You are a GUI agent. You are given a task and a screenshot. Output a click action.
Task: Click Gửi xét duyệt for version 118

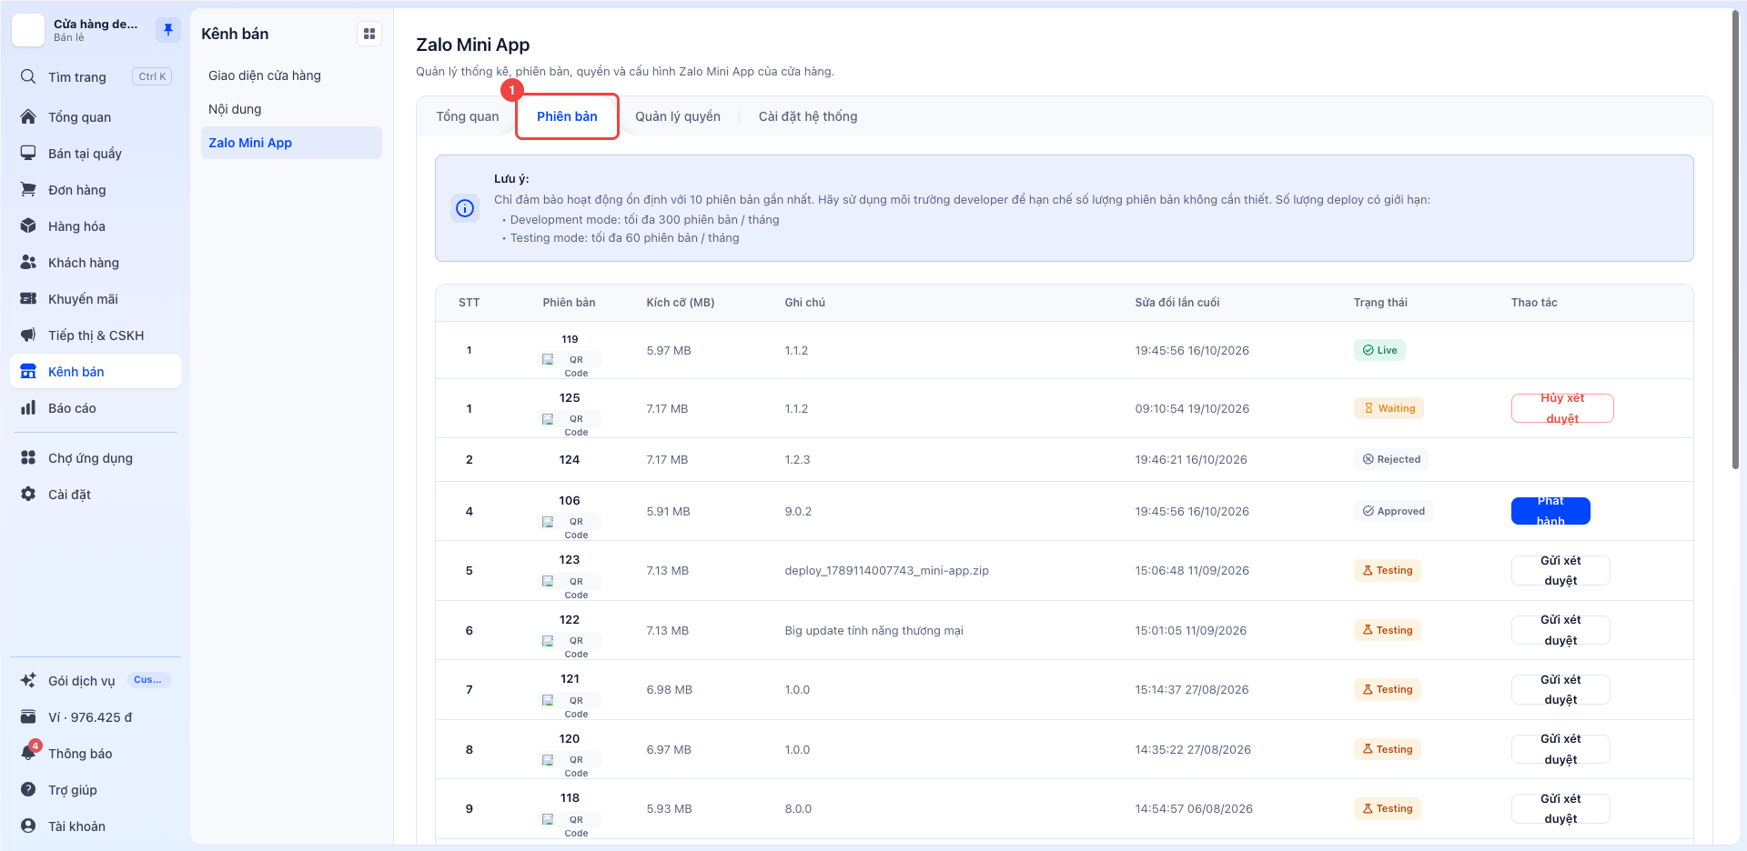tap(1560, 808)
